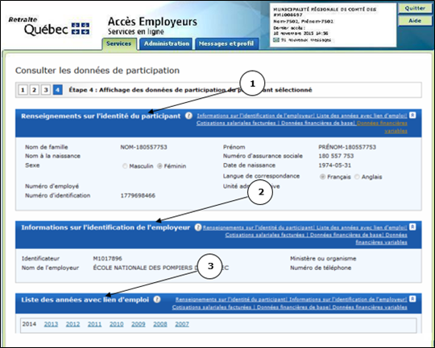Click social insurance number 180 557 753
The image size is (435, 348).
tap(336, 156)
